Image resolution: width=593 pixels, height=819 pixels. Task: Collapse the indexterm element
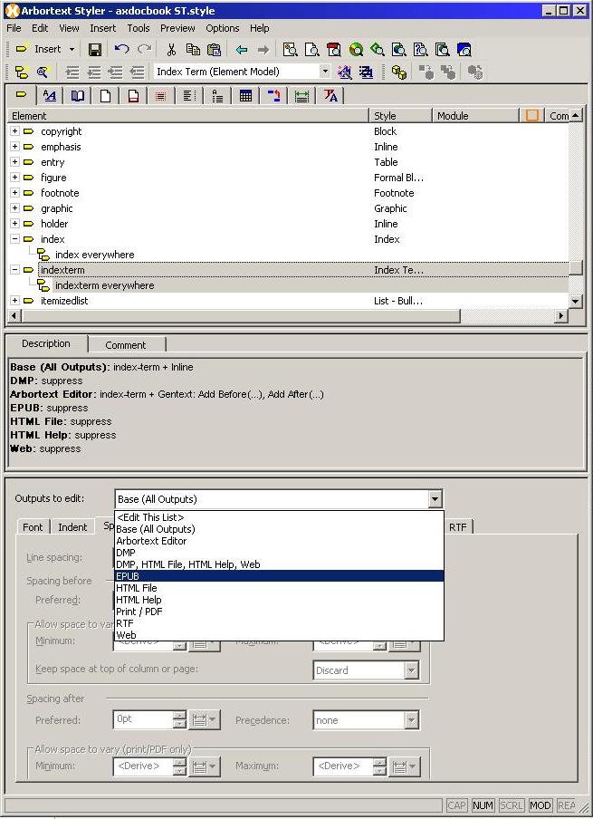(15, 270)
